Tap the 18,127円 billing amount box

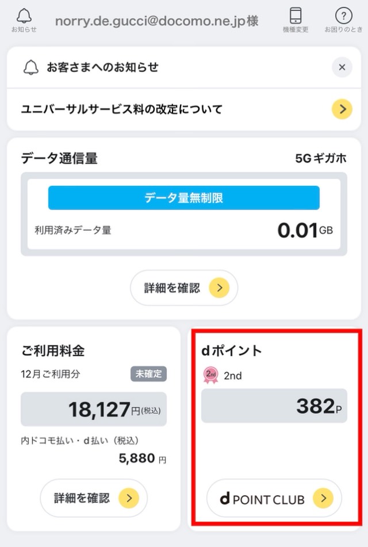coord(94,409)
